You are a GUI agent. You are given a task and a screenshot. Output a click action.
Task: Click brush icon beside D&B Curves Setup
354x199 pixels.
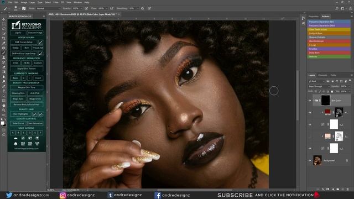[40, 42]
